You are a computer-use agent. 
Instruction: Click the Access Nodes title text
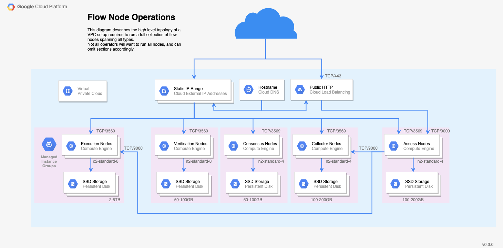click(x=417, y=144)
